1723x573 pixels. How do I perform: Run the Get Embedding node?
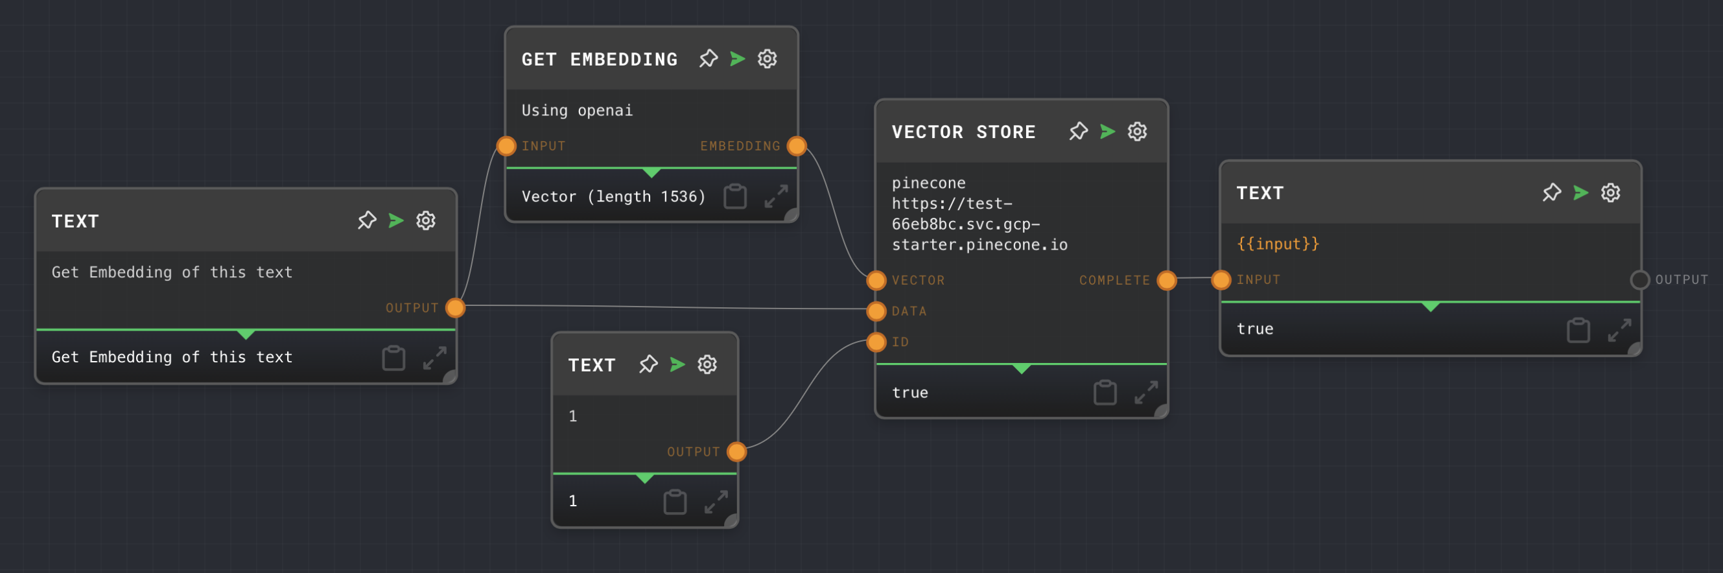pos(738,59)
